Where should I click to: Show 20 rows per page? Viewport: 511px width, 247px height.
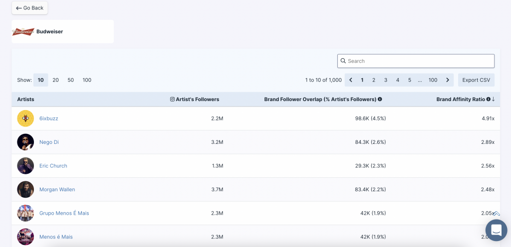(x=56, y=80)
